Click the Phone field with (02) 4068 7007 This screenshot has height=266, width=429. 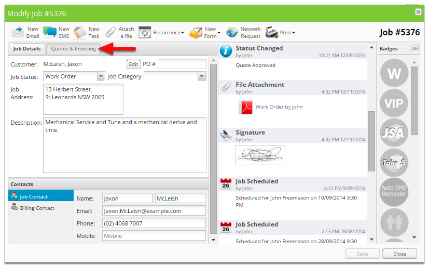coord(154,223)
